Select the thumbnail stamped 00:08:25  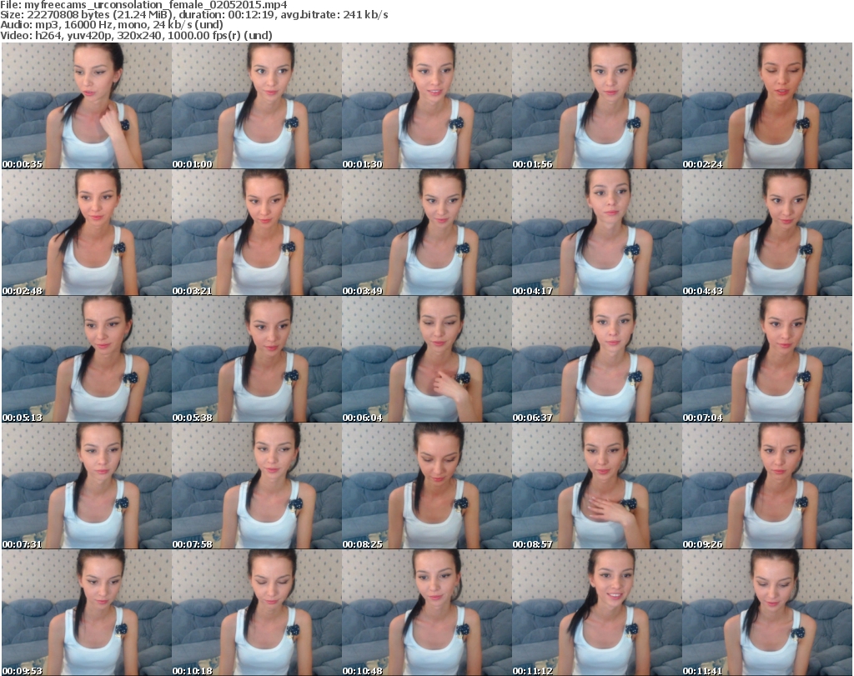426,486
